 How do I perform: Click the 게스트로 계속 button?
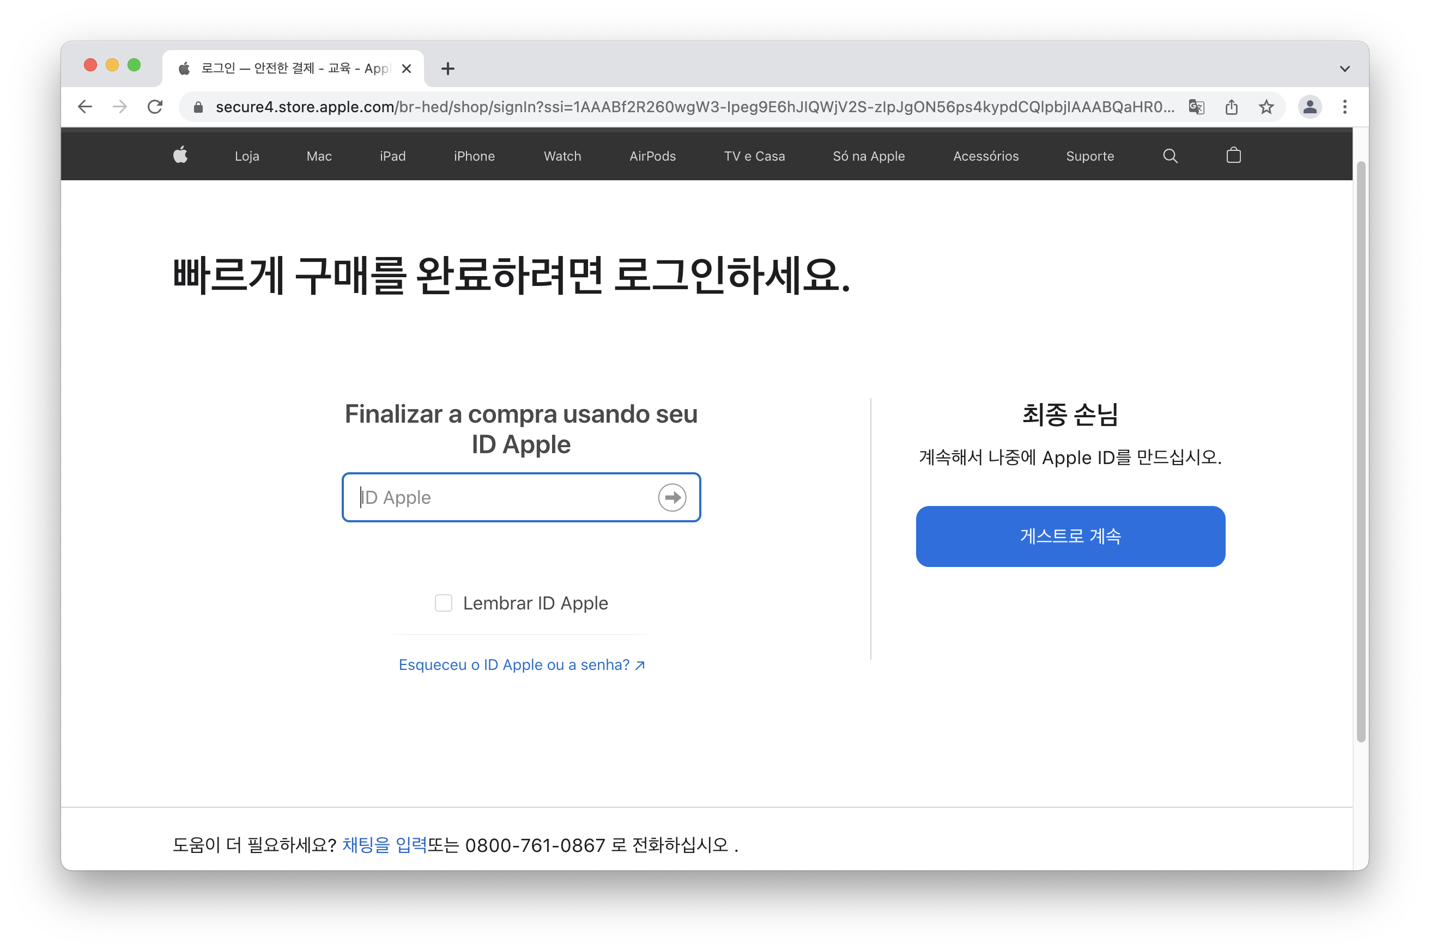point(1070,536)
